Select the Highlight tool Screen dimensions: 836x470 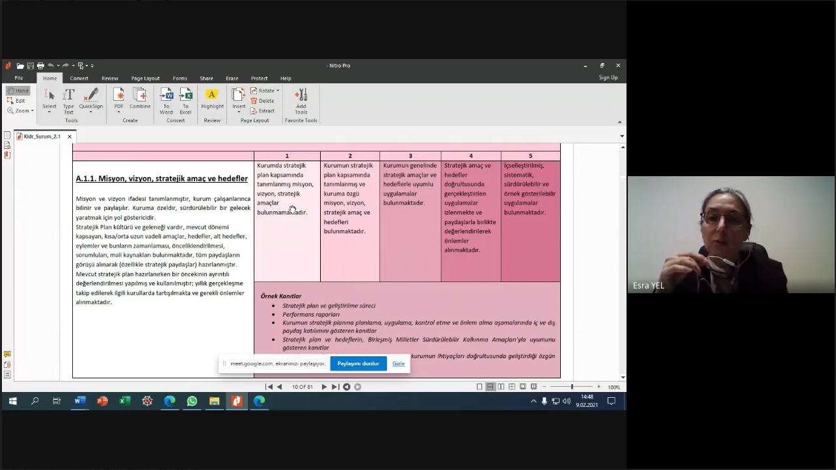tap(212, 99)
